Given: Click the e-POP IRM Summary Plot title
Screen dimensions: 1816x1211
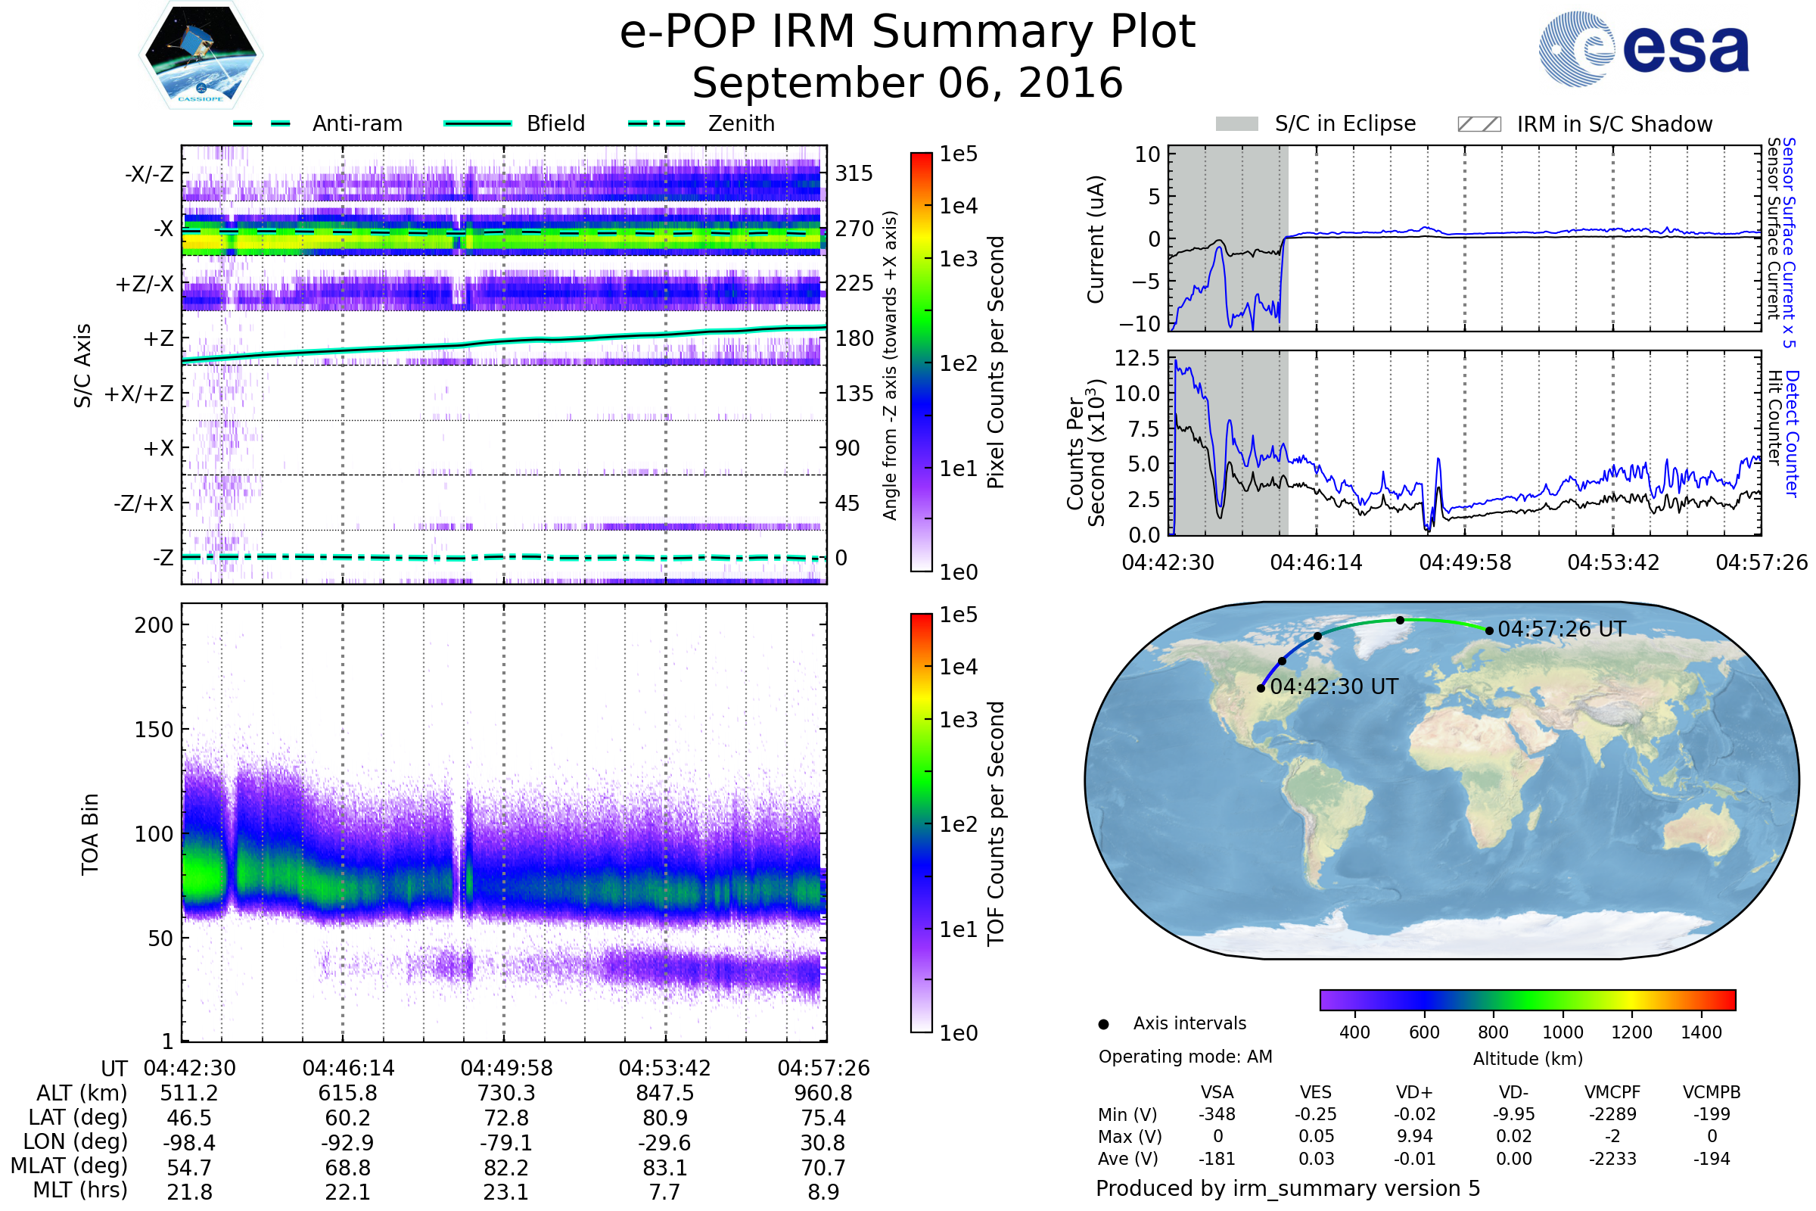Looking at the screenshot, I should (907, 33).
